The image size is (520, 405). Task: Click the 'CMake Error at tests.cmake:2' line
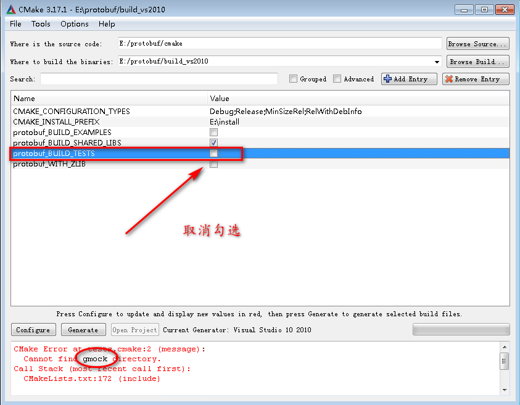tap(109, 349)
